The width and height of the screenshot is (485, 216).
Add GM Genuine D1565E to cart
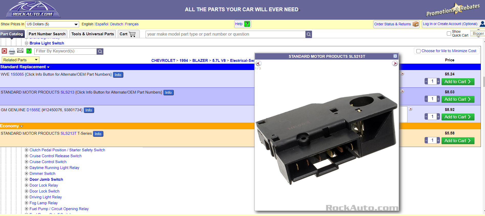[x=458, y=117]
